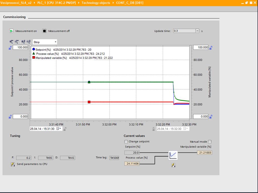
Task: Click right axis minimum field 0.000
Action: (x=201, y=117)
